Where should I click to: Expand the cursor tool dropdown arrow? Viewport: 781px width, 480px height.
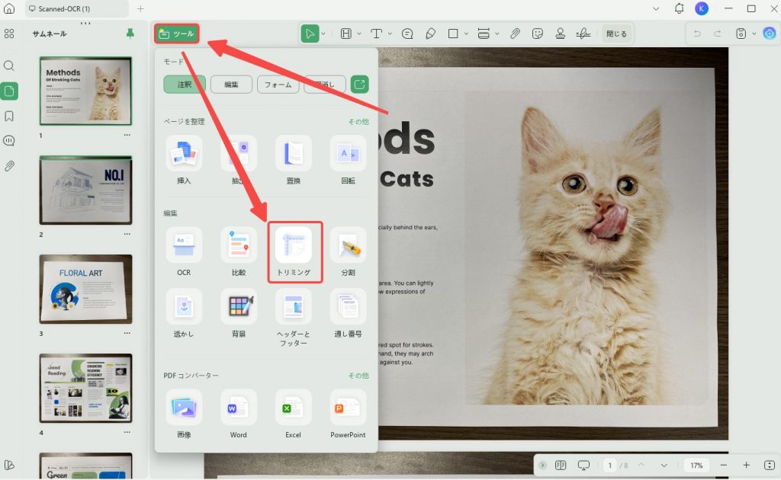[x=323, y=34]
